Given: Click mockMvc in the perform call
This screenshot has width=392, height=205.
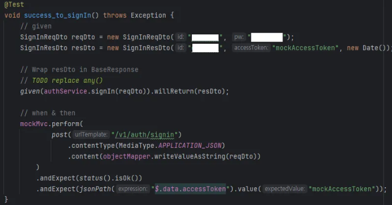Looking at the screenshot, I should pos(34,124).
